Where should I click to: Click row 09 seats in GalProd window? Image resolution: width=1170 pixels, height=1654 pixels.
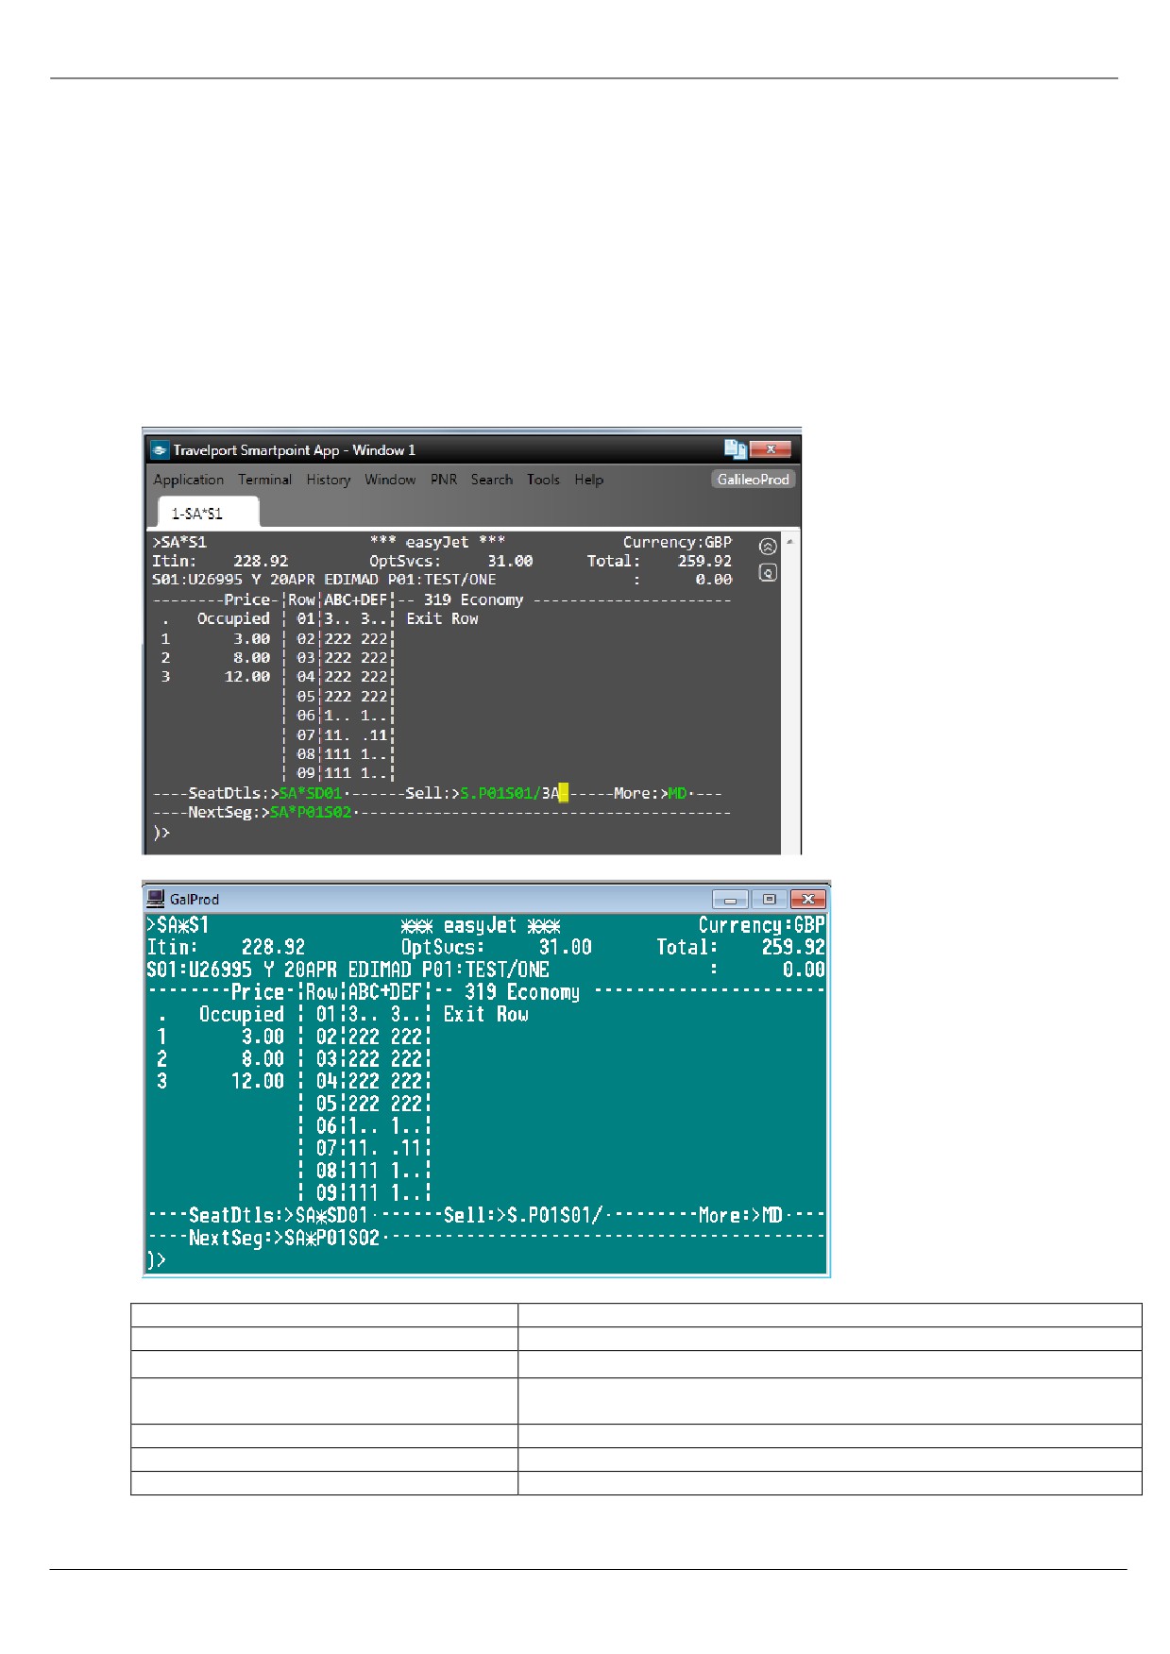pyautogui.click(x=385, y=1192)
